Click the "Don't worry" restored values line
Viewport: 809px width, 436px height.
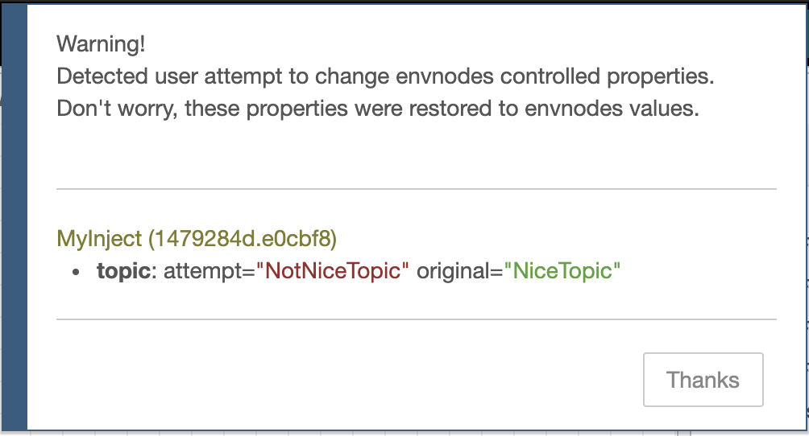click(378, 109)
